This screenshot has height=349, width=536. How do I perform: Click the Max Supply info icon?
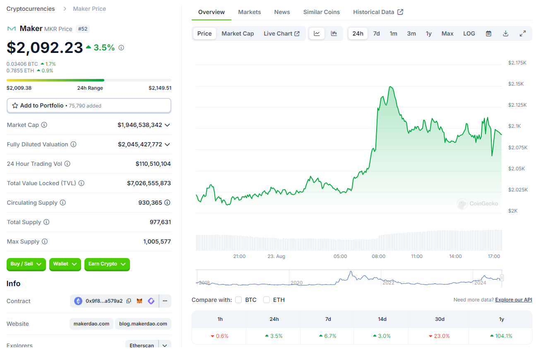(x=45, y=241)
